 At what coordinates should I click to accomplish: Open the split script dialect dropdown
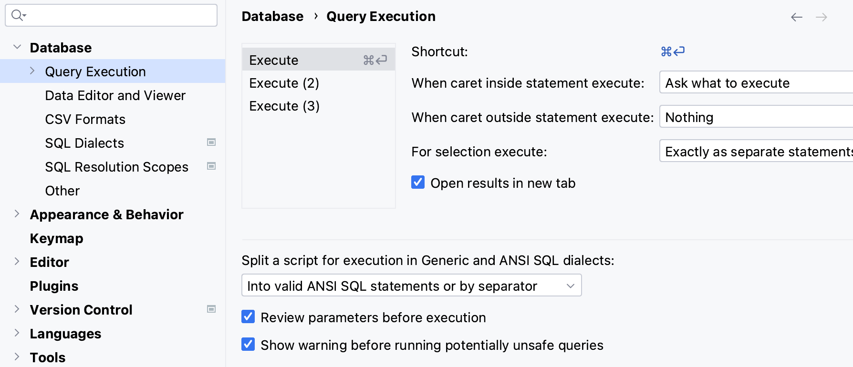(x=571, y=285)
